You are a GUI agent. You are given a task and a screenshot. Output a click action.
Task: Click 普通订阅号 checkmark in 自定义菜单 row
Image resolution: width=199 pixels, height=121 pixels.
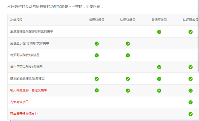tap(97, 91)
